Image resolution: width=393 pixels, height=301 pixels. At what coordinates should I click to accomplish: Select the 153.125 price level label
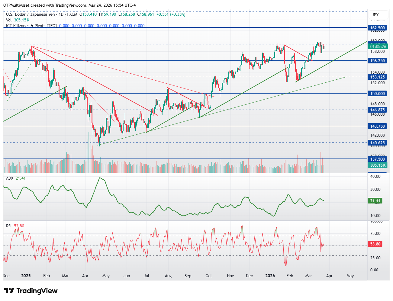(377, 77)
